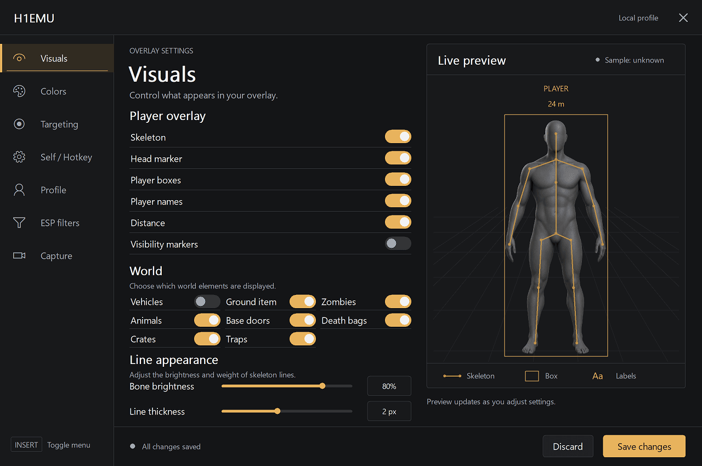Viewport: 702px width, 466px height.
Task: Click the person icon beside Profile
Action: pyautogui.click(x=19, y=190)
